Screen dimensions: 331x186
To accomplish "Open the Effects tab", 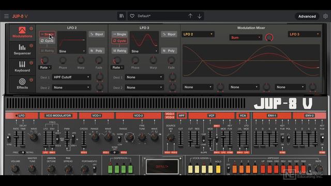I will coord(22,84).
